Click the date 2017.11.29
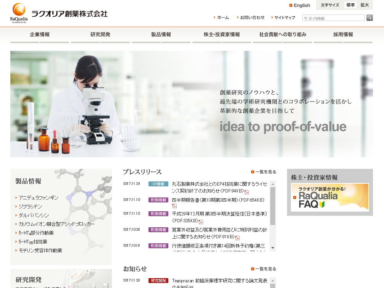The width and height of the screenshot is (384, 288). 132,184
